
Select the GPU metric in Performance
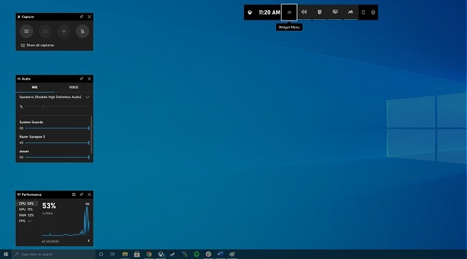point(27,210)
